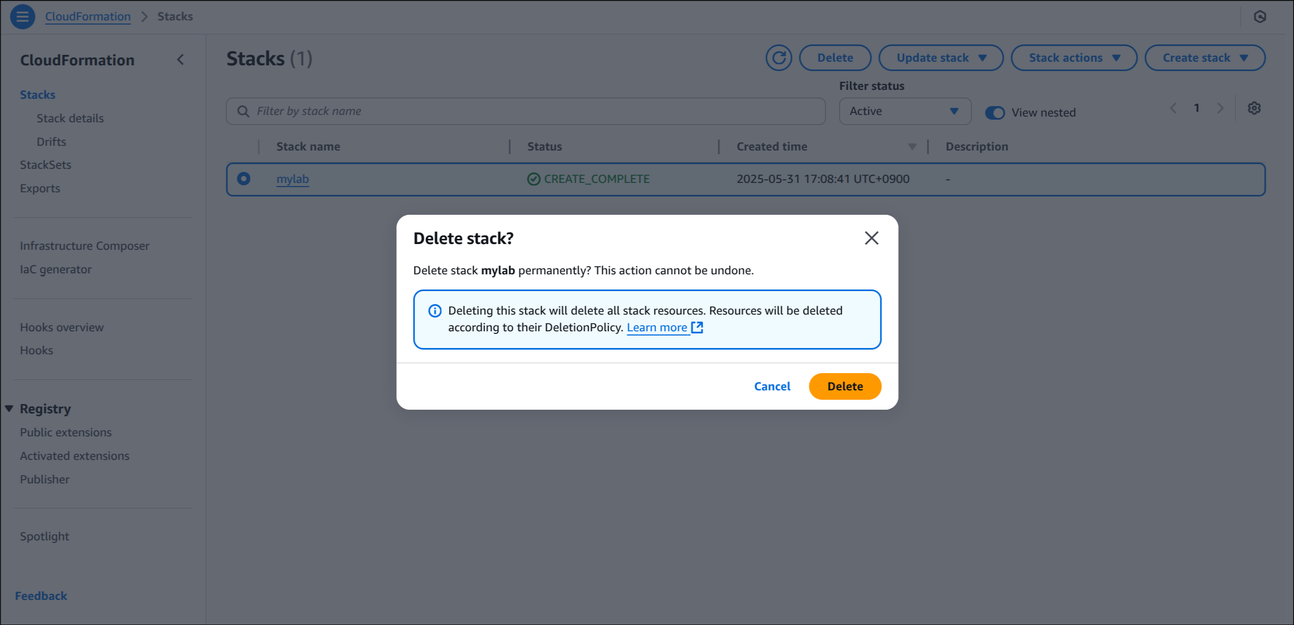The height and width of the screenshot is (625, 1294).
Task: Click the Stacks breadcrumb text
Action: pos(175,17)
